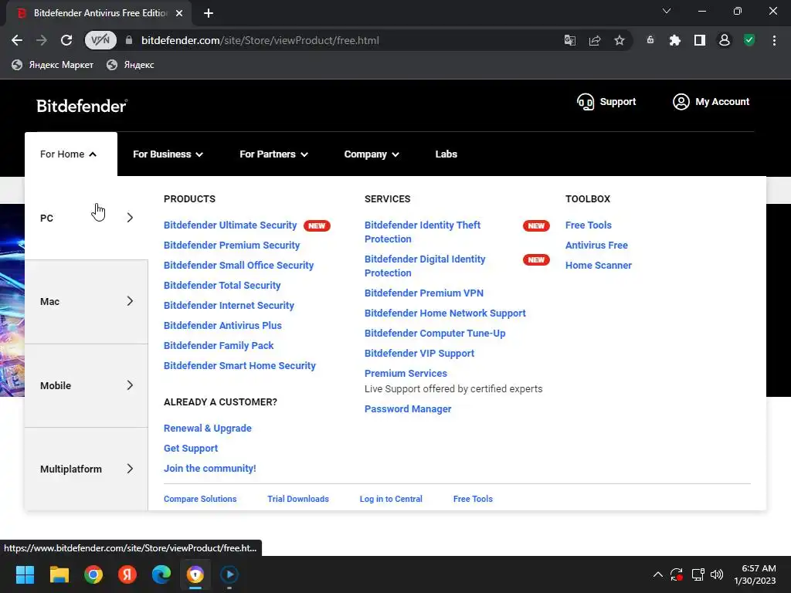Open Google Translate icon in address bar

[x=570, y=40]
